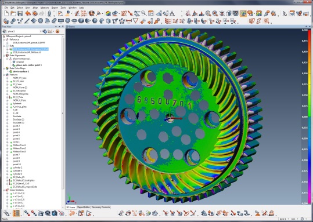Click the blue cube icon beside piece dropdown
Viewport: 313px width, 222px height.
tap(44, 31)
